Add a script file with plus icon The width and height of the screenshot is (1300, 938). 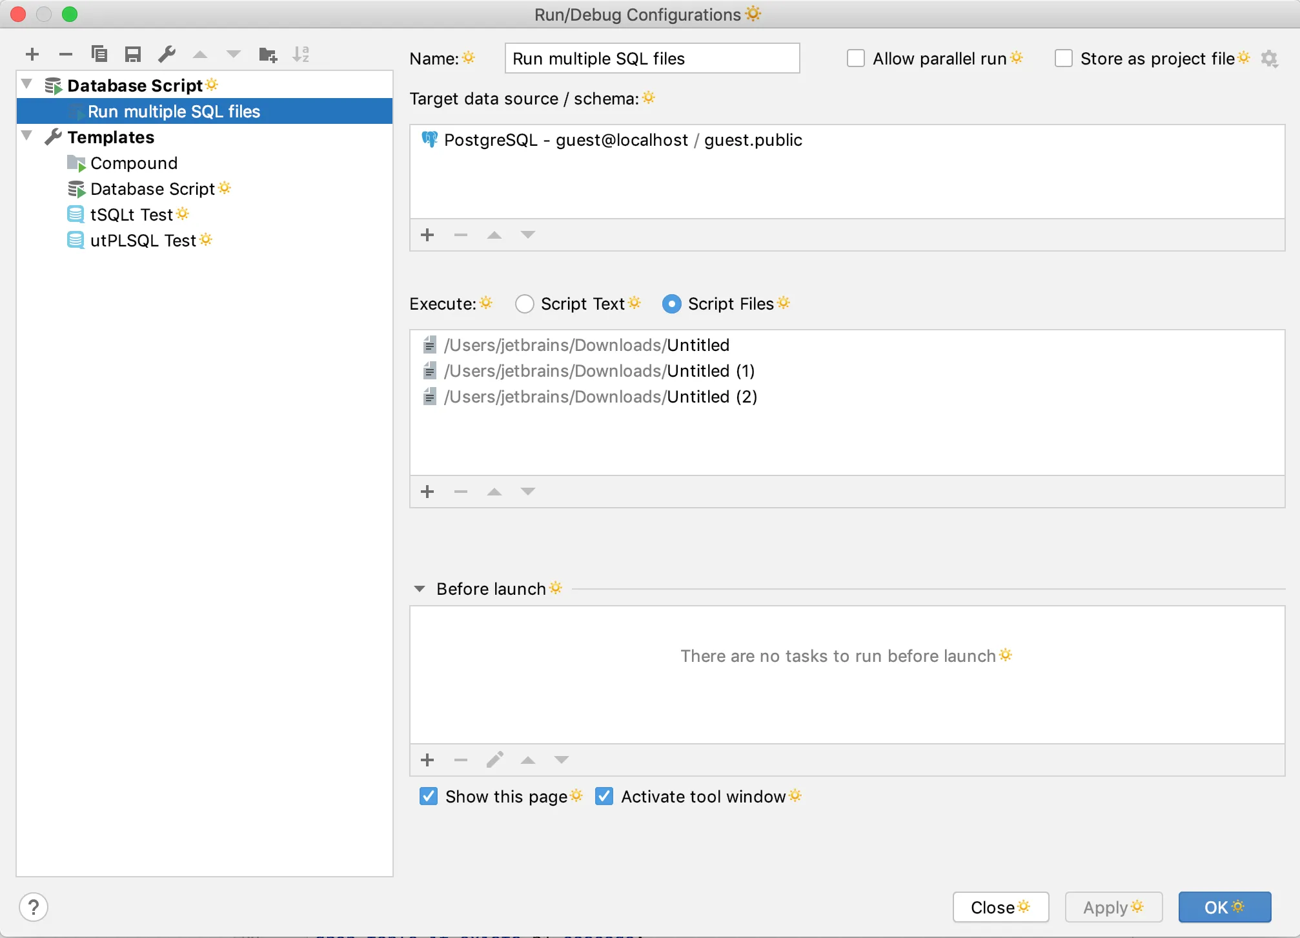[x=427, y=492]
